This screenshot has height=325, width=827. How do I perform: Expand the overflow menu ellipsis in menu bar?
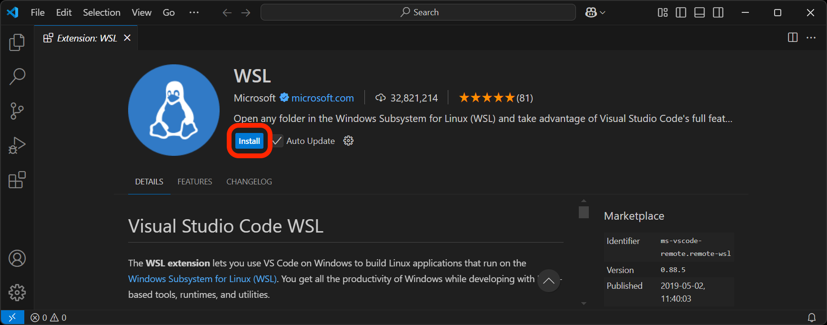point(194,12)
